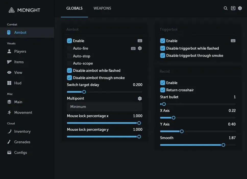Click the X Axis value 0.22
The image size is (247, 179).
[x=232, y=110]
